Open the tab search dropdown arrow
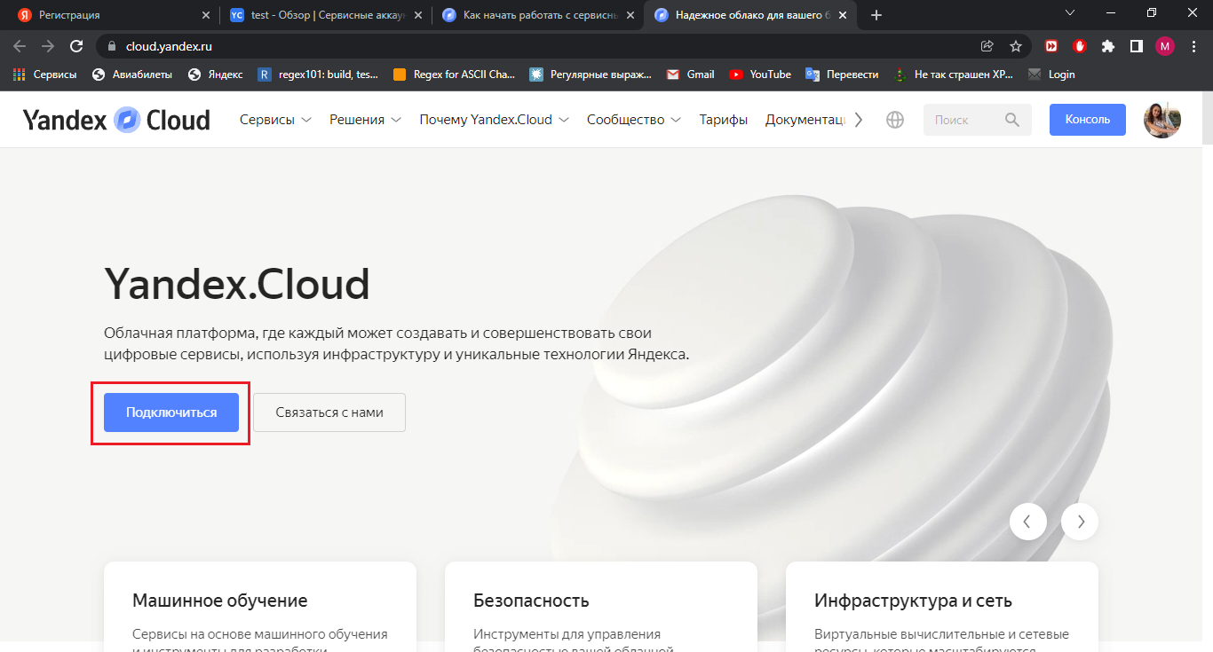The image size is (1213, 652). (x=1069, y=13)
